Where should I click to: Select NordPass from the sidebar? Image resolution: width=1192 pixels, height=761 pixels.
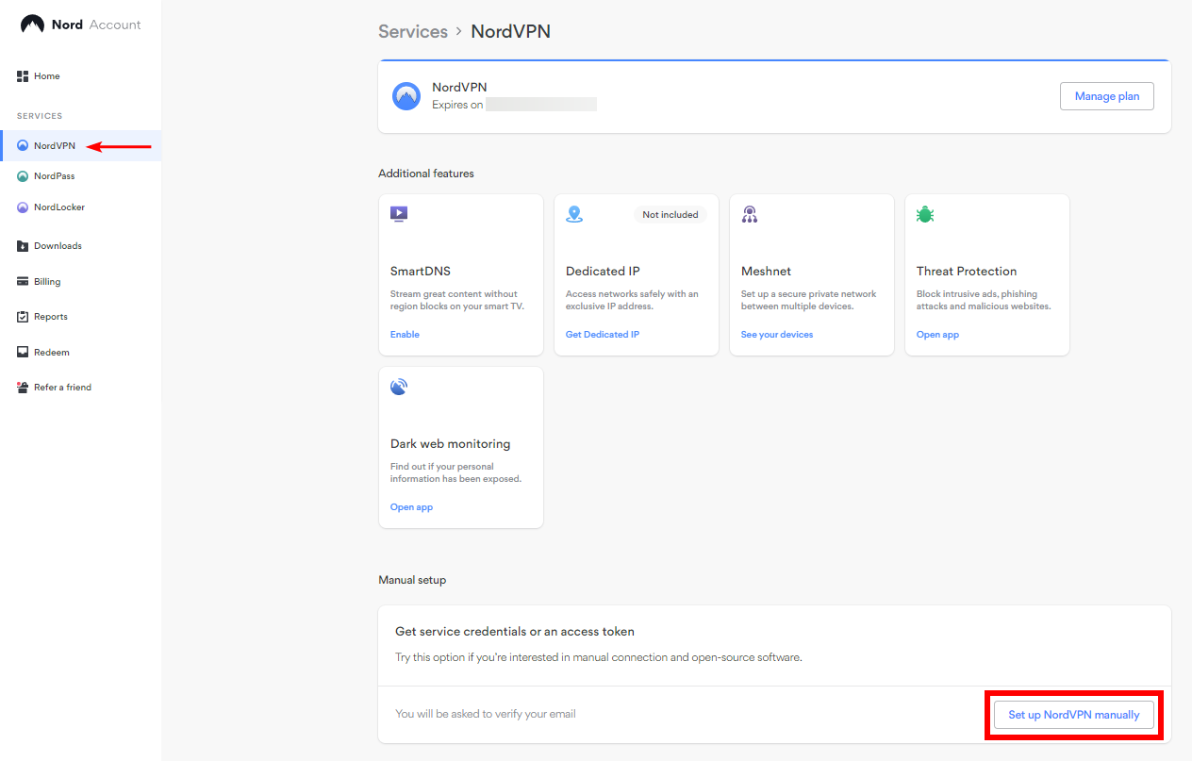pos(55,175)
